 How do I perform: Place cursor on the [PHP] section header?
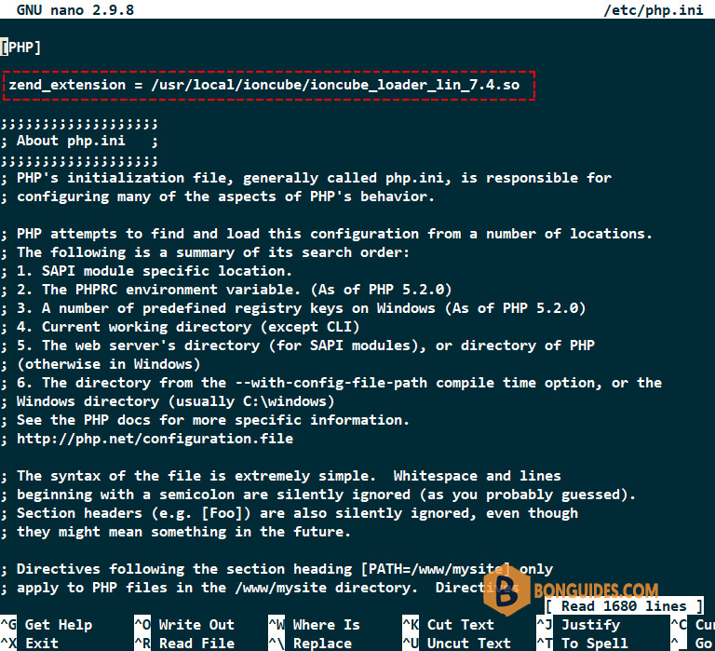click(20, 47)
